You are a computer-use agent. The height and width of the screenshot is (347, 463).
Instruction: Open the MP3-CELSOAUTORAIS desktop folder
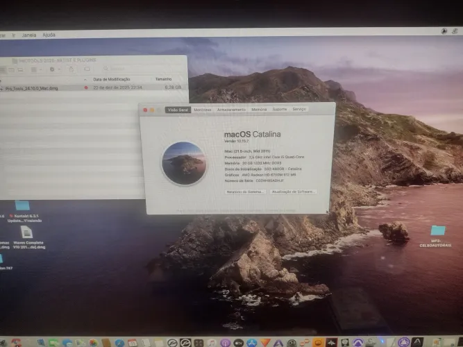click(x=437, y=230)
